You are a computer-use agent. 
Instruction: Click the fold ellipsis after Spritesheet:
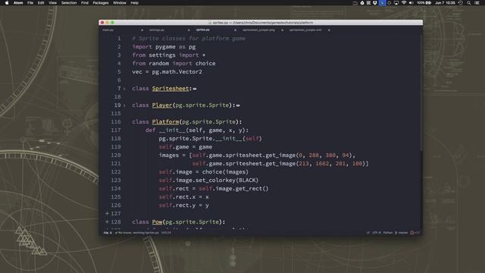point(195,89)
